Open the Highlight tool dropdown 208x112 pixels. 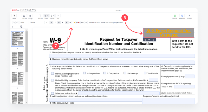[x=52, y=16]
